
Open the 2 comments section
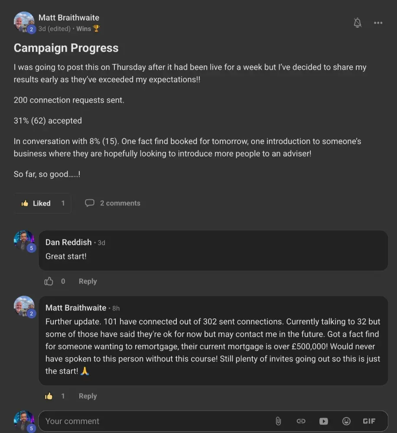click(x=113, y=203)
